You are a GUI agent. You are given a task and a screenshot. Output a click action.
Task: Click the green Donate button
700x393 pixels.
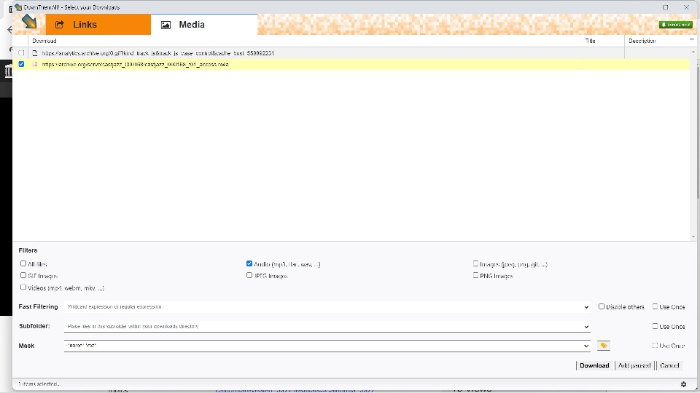coord(675,25)
